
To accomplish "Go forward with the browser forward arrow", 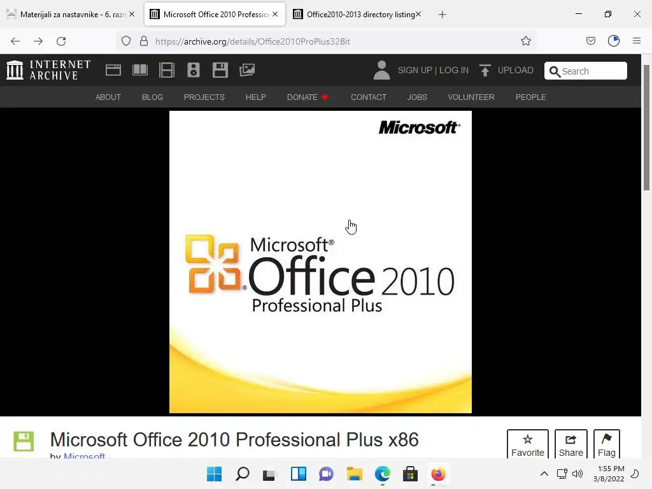I will (x=38, y=41).
